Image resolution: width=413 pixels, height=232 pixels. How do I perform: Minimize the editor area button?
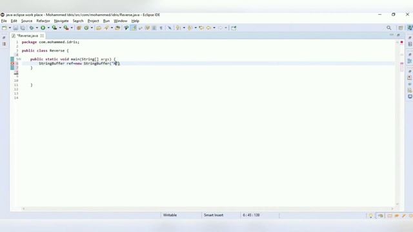pos(392,35)
